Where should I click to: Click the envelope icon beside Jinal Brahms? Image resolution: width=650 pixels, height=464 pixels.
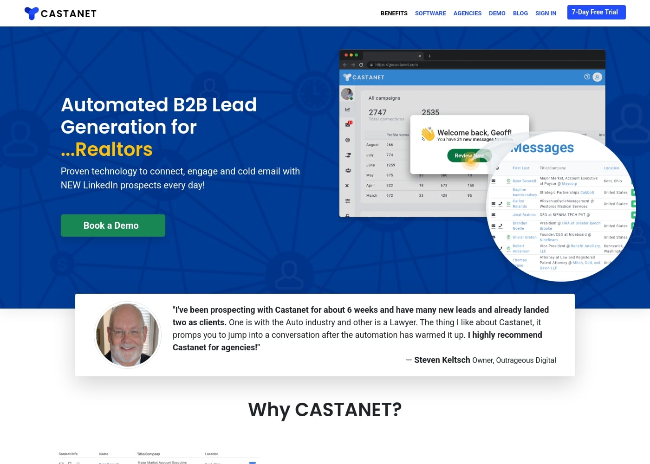[493, 215]
